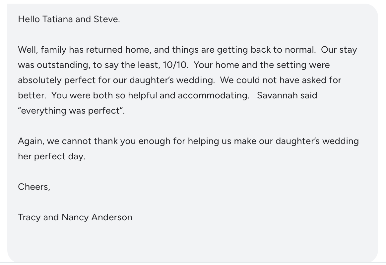The width and height of the screenshot is (386, 265).
Task: Click the quote "everything was perfect"
Action: pos(70,111)
